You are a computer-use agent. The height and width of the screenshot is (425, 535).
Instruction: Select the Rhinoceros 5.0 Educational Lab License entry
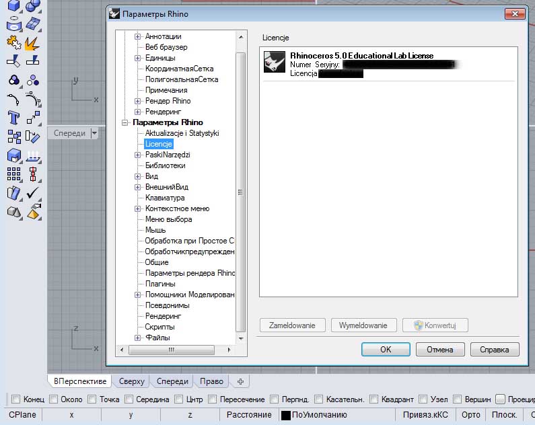388,64
